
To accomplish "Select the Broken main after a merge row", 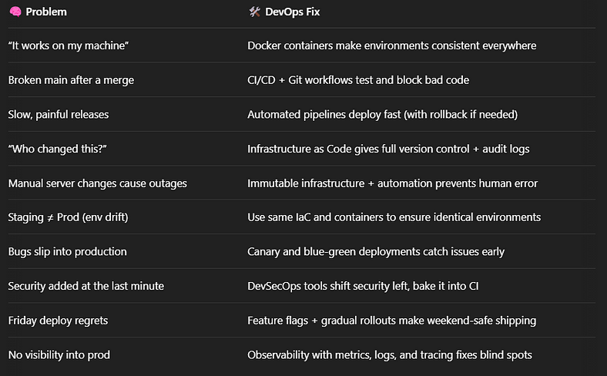I will point(302,80).
